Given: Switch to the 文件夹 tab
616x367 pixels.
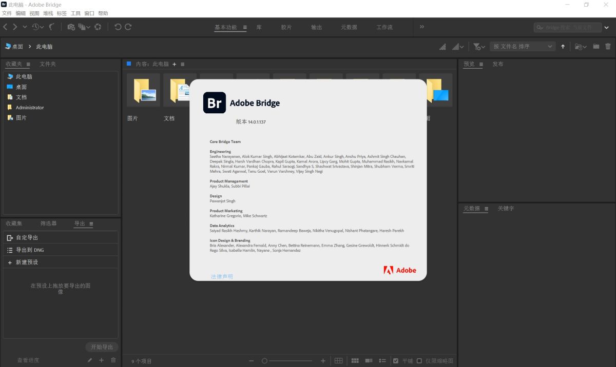Looking at the screenshot, I should [48, 64].
